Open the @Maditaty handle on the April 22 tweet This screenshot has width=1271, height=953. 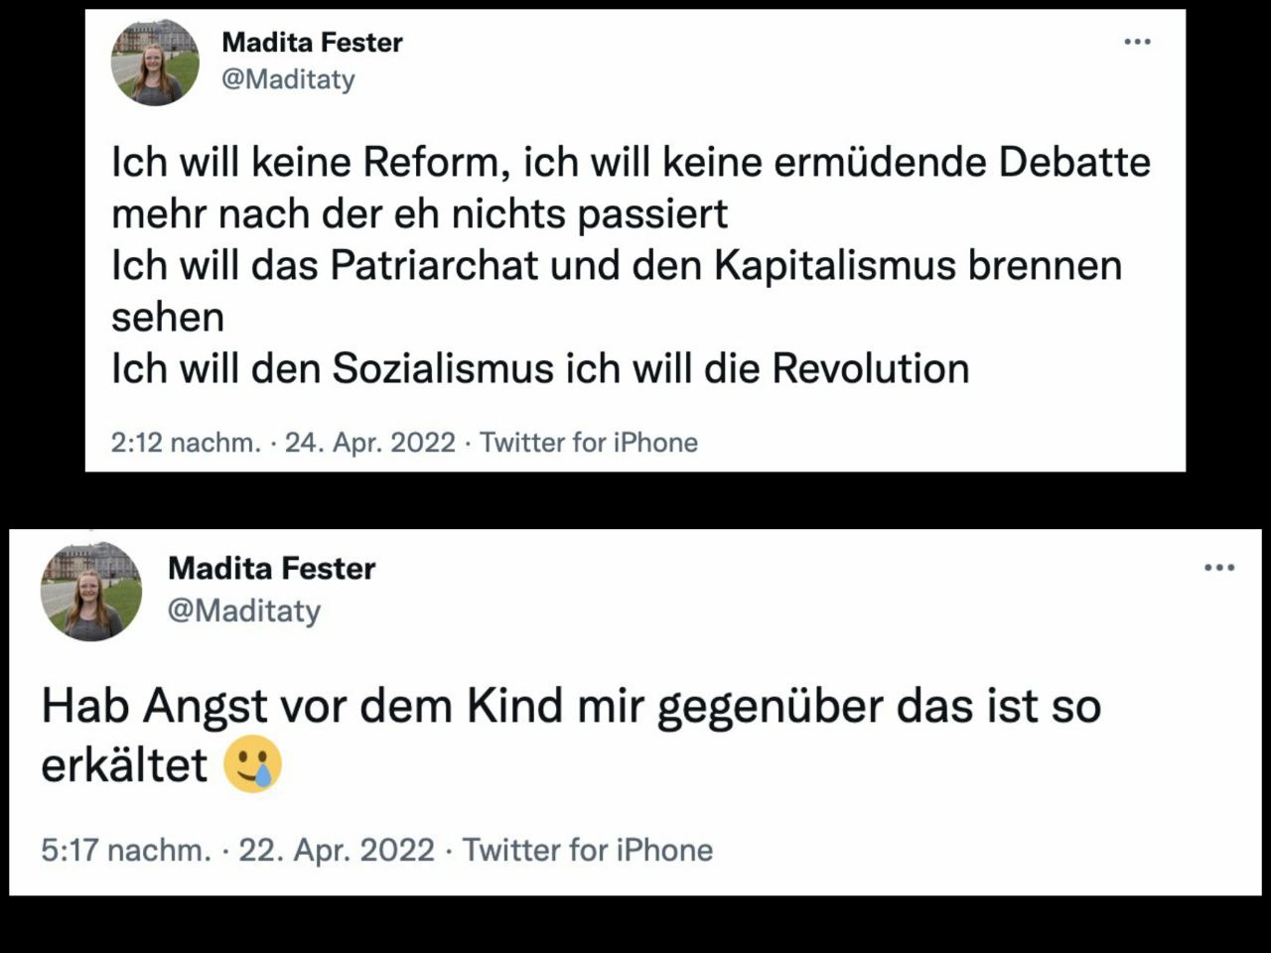tap(244, 610)
